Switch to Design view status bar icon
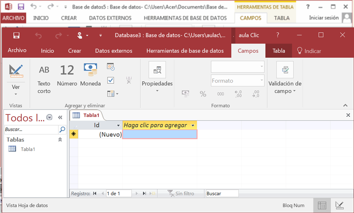354x213 pixels. (339, 205)
